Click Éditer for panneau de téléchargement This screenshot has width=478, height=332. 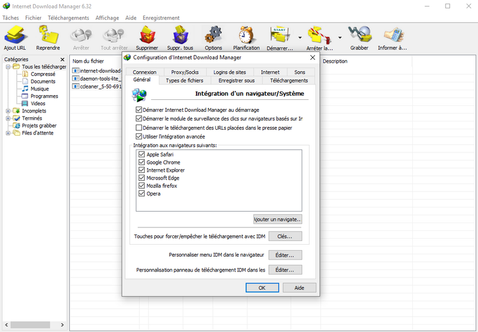(285, 270)
